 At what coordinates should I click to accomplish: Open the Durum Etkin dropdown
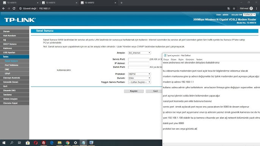139,78
